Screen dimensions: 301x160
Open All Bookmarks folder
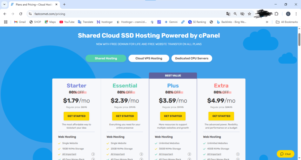pos(287,22)
